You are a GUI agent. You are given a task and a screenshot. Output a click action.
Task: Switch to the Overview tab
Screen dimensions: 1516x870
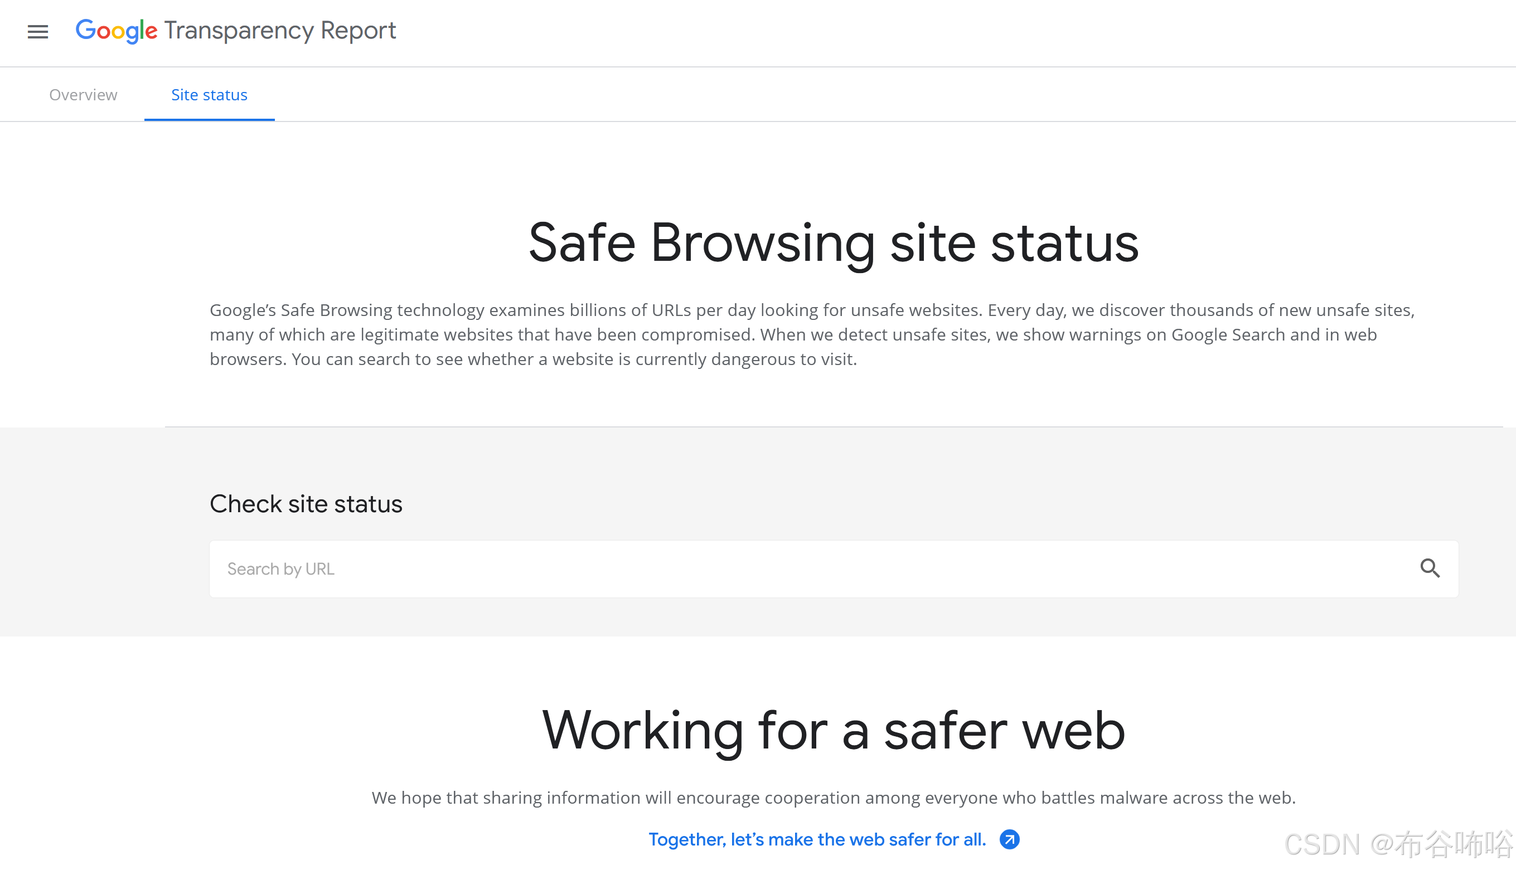pos(83,94)
